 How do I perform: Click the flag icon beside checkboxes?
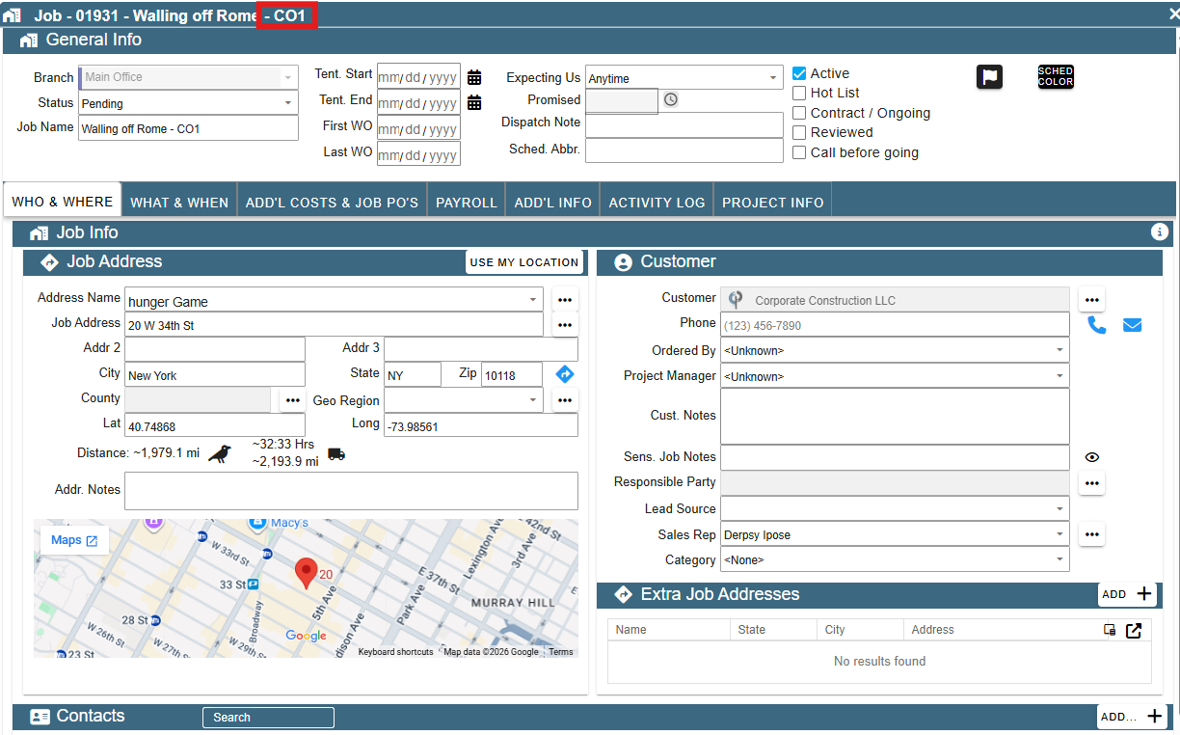click(x=989, y=77)
